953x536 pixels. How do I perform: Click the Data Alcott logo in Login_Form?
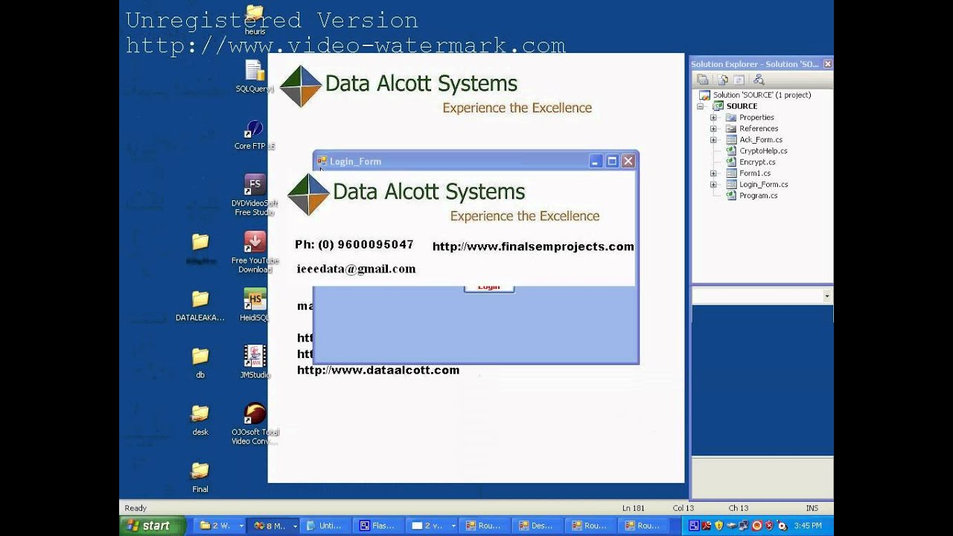pyautogui.click(x=308, y=194)
